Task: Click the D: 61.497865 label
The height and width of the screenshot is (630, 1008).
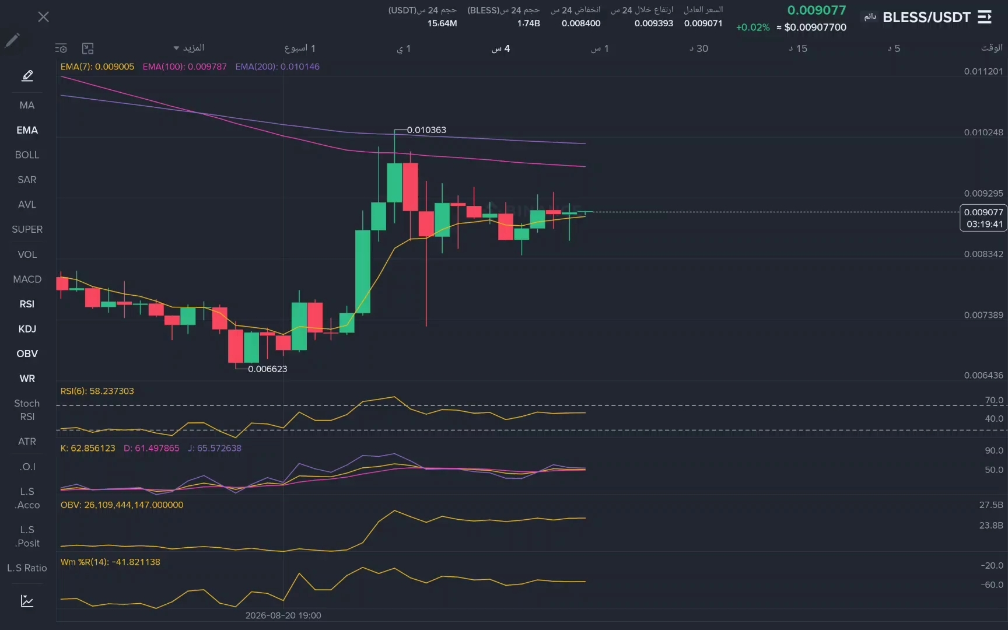Action: pos(152,448)
